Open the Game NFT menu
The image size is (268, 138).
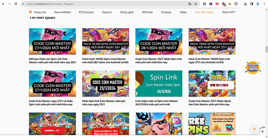point(229,12)
